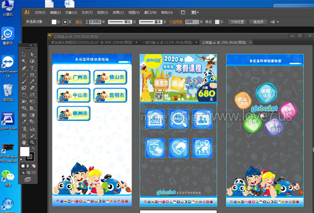This screenshot has height=213, width=314.
Task: Open the stroke color dropdown in control bar
Action: point(70,22)
